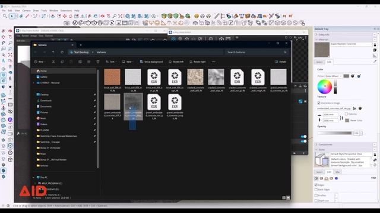Switch to the Materials Select tab
This screenshot has width=380, height=213.
(319, 62)
